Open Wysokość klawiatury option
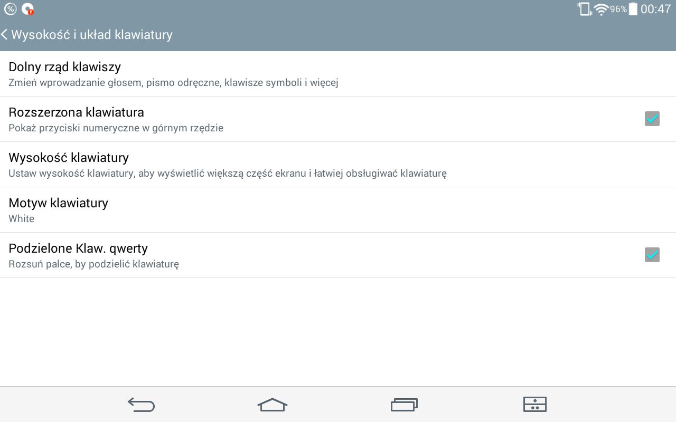The width and height of the screenshot is (676, 422). [338, 165]
